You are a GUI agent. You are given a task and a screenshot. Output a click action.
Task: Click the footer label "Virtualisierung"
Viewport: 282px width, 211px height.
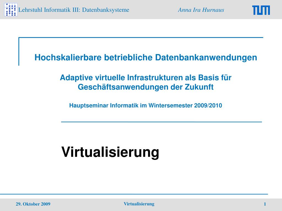pos(139,204)
